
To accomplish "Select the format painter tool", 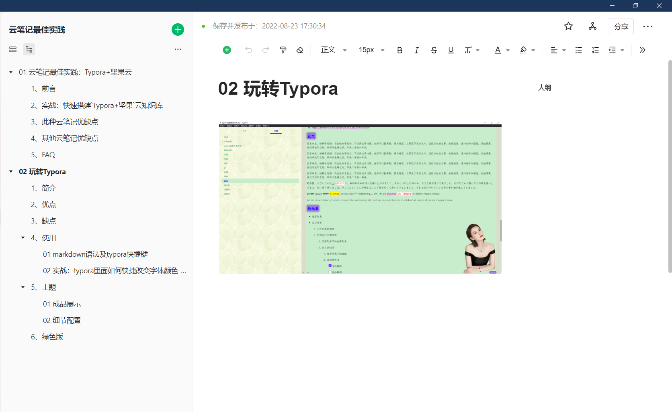I will [x=283, y=50].
